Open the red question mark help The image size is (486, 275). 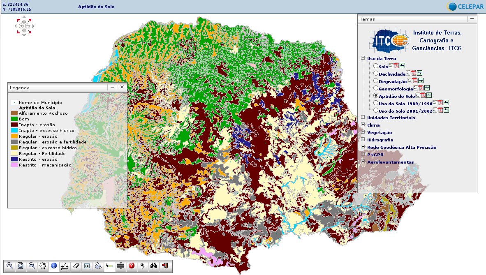tap(132, 266)
